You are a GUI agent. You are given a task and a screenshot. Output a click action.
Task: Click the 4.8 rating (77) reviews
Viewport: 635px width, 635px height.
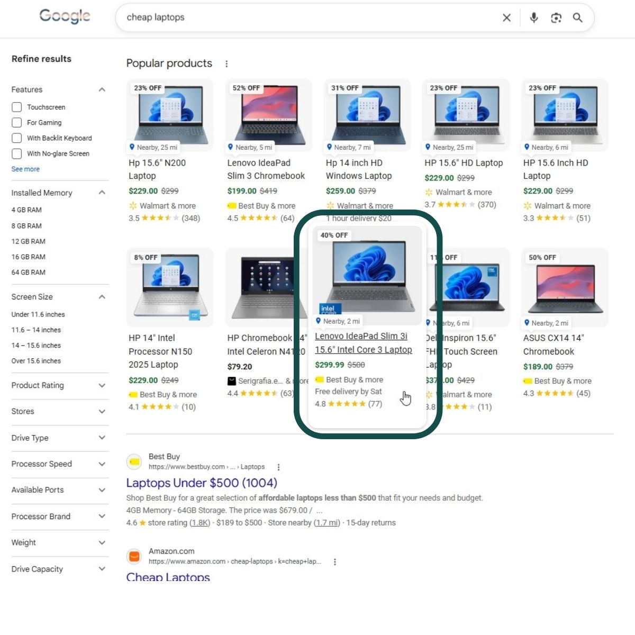click(x=348, y=404)
